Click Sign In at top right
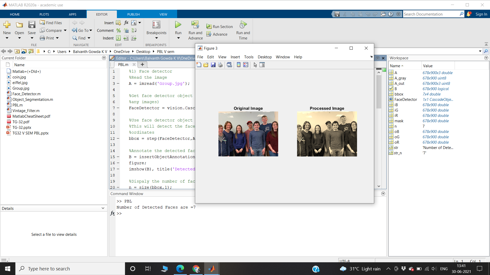Image resolution: width=490 pixels, height=275 pixels. pos(481,14)
